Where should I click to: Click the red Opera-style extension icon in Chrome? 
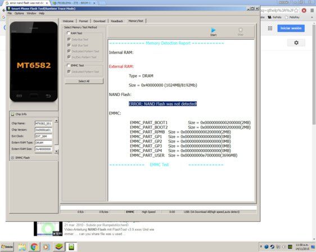coord(304,11)
